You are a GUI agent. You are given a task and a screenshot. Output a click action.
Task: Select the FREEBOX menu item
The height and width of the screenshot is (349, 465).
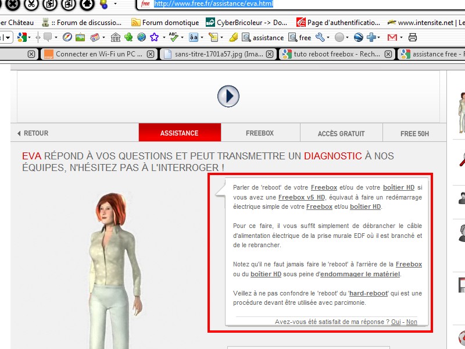coord(259,133)
